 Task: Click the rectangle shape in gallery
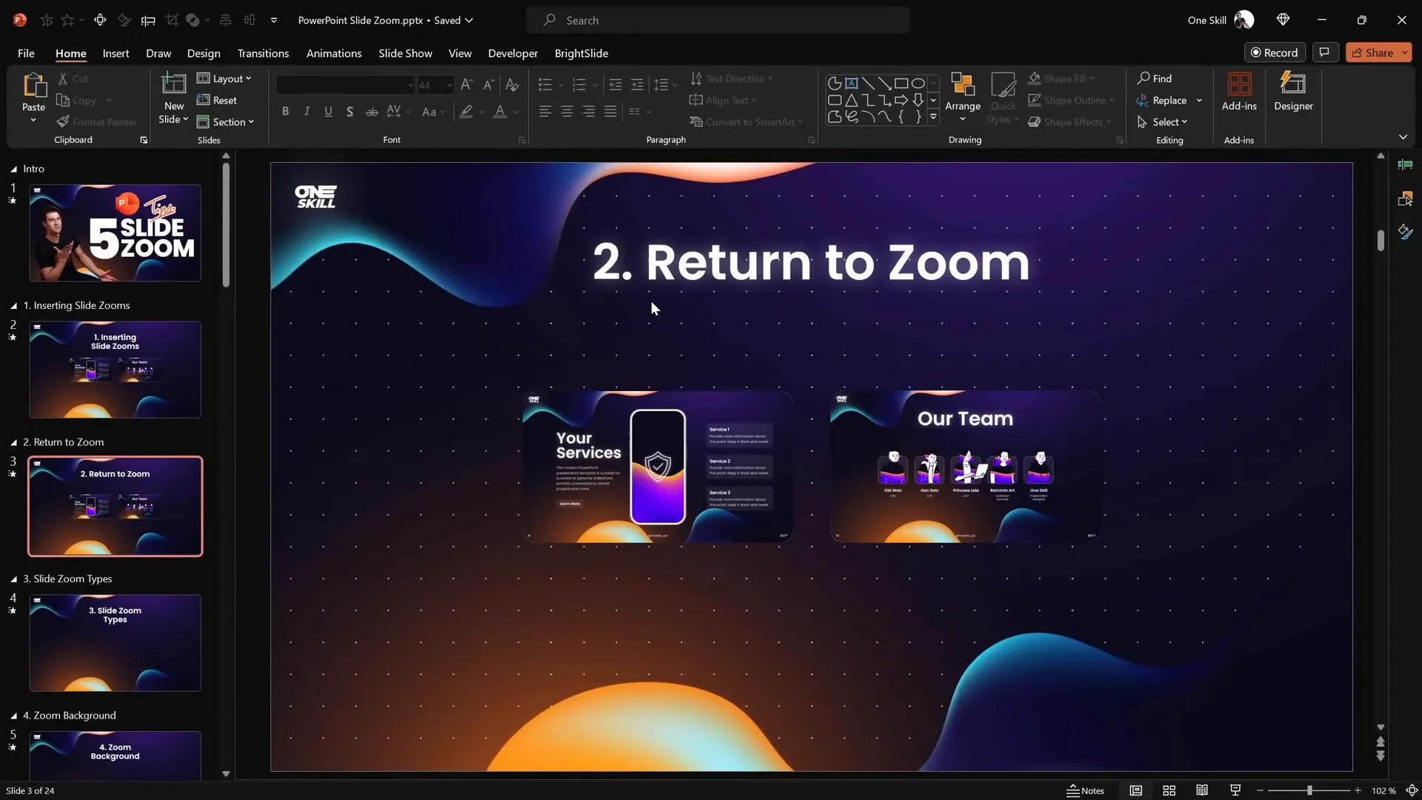pos(901,83)
